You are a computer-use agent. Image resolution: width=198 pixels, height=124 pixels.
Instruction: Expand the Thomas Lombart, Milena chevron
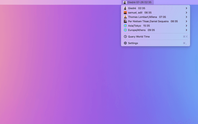[x=186, y=17]
